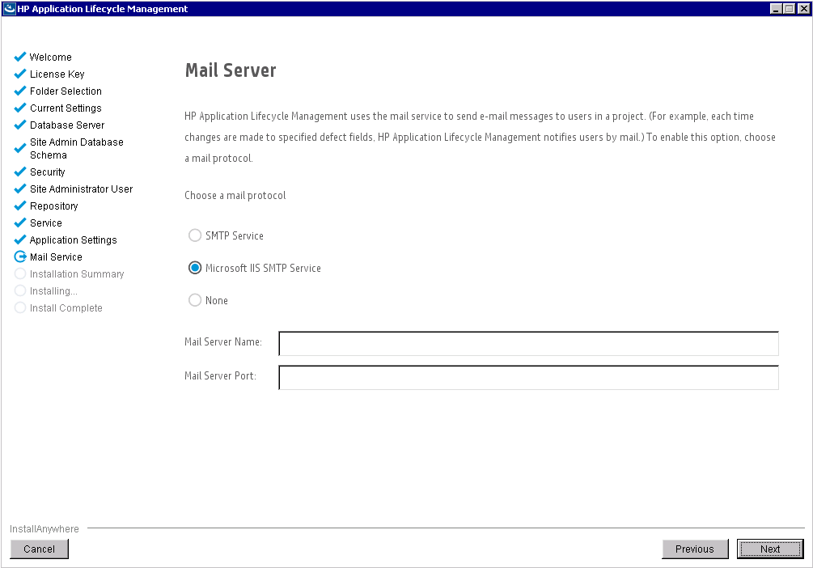The height and width of the screenshot is (568, 813).
Task: Select the Site Administrator User label
Action: click(82, 189)
